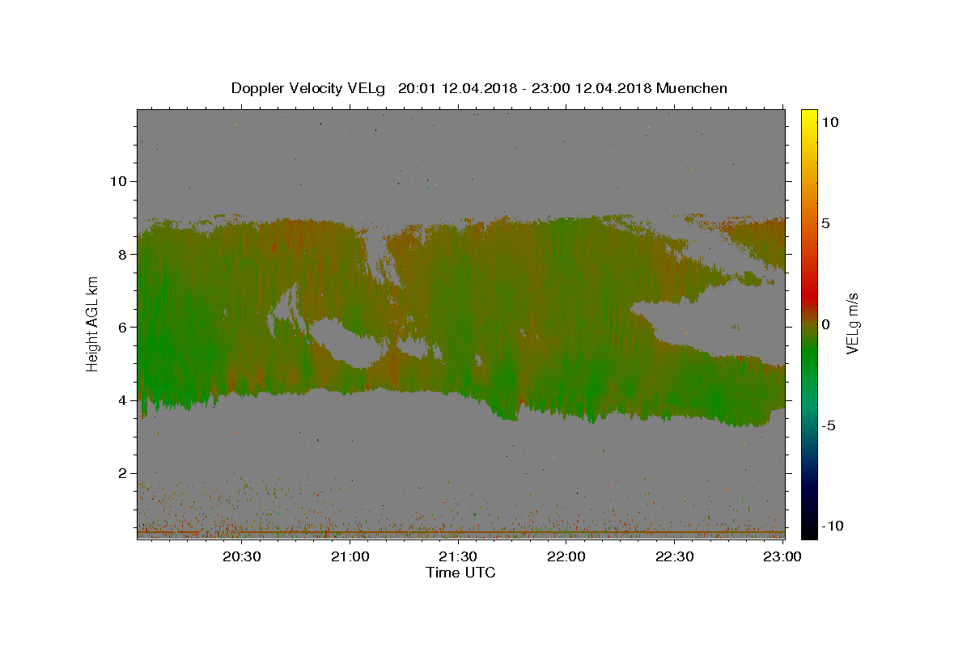Click the 22:00 time tick label
The height and width of the screenshot is (647, 971).
coord(566,557)
